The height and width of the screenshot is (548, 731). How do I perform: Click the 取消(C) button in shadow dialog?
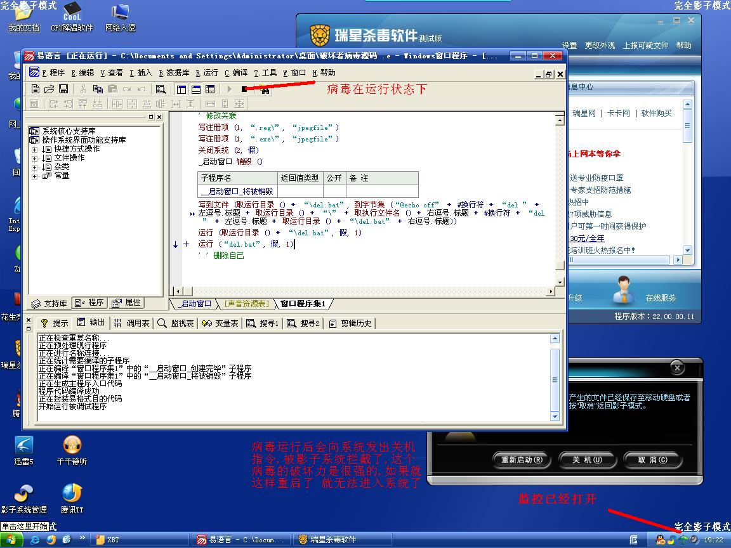pyautogui.click(x=653, y=459)
